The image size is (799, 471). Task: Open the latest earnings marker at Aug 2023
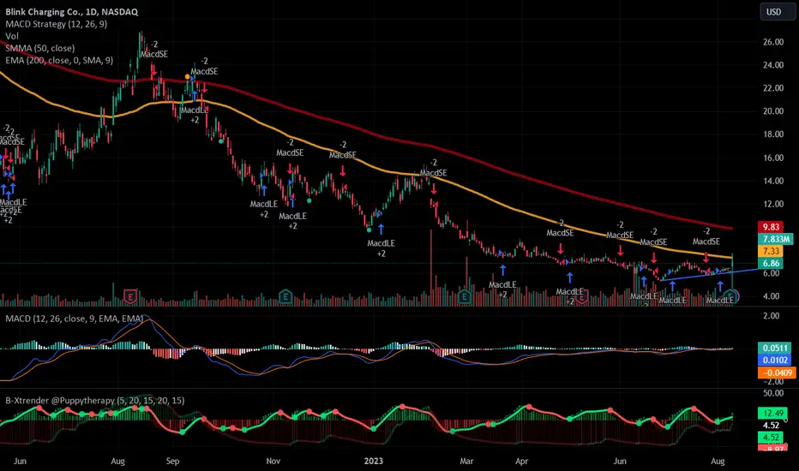pos(732,295)
